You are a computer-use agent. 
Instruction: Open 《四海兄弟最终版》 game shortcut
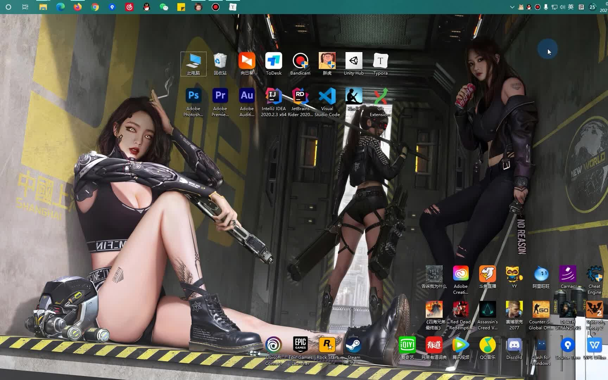click(434, 316)
